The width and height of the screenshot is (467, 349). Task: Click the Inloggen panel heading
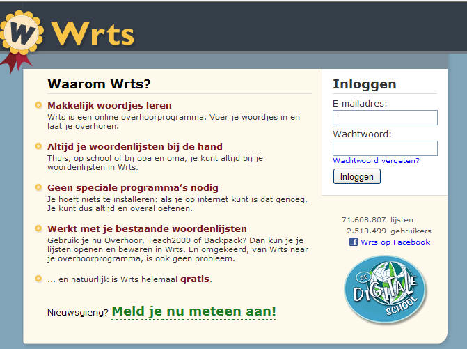click(x=365, y=84)
